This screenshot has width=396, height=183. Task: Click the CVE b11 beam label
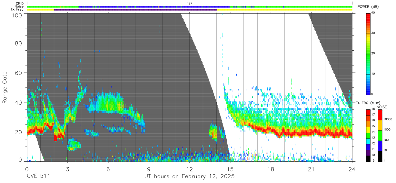pos(38,177)
